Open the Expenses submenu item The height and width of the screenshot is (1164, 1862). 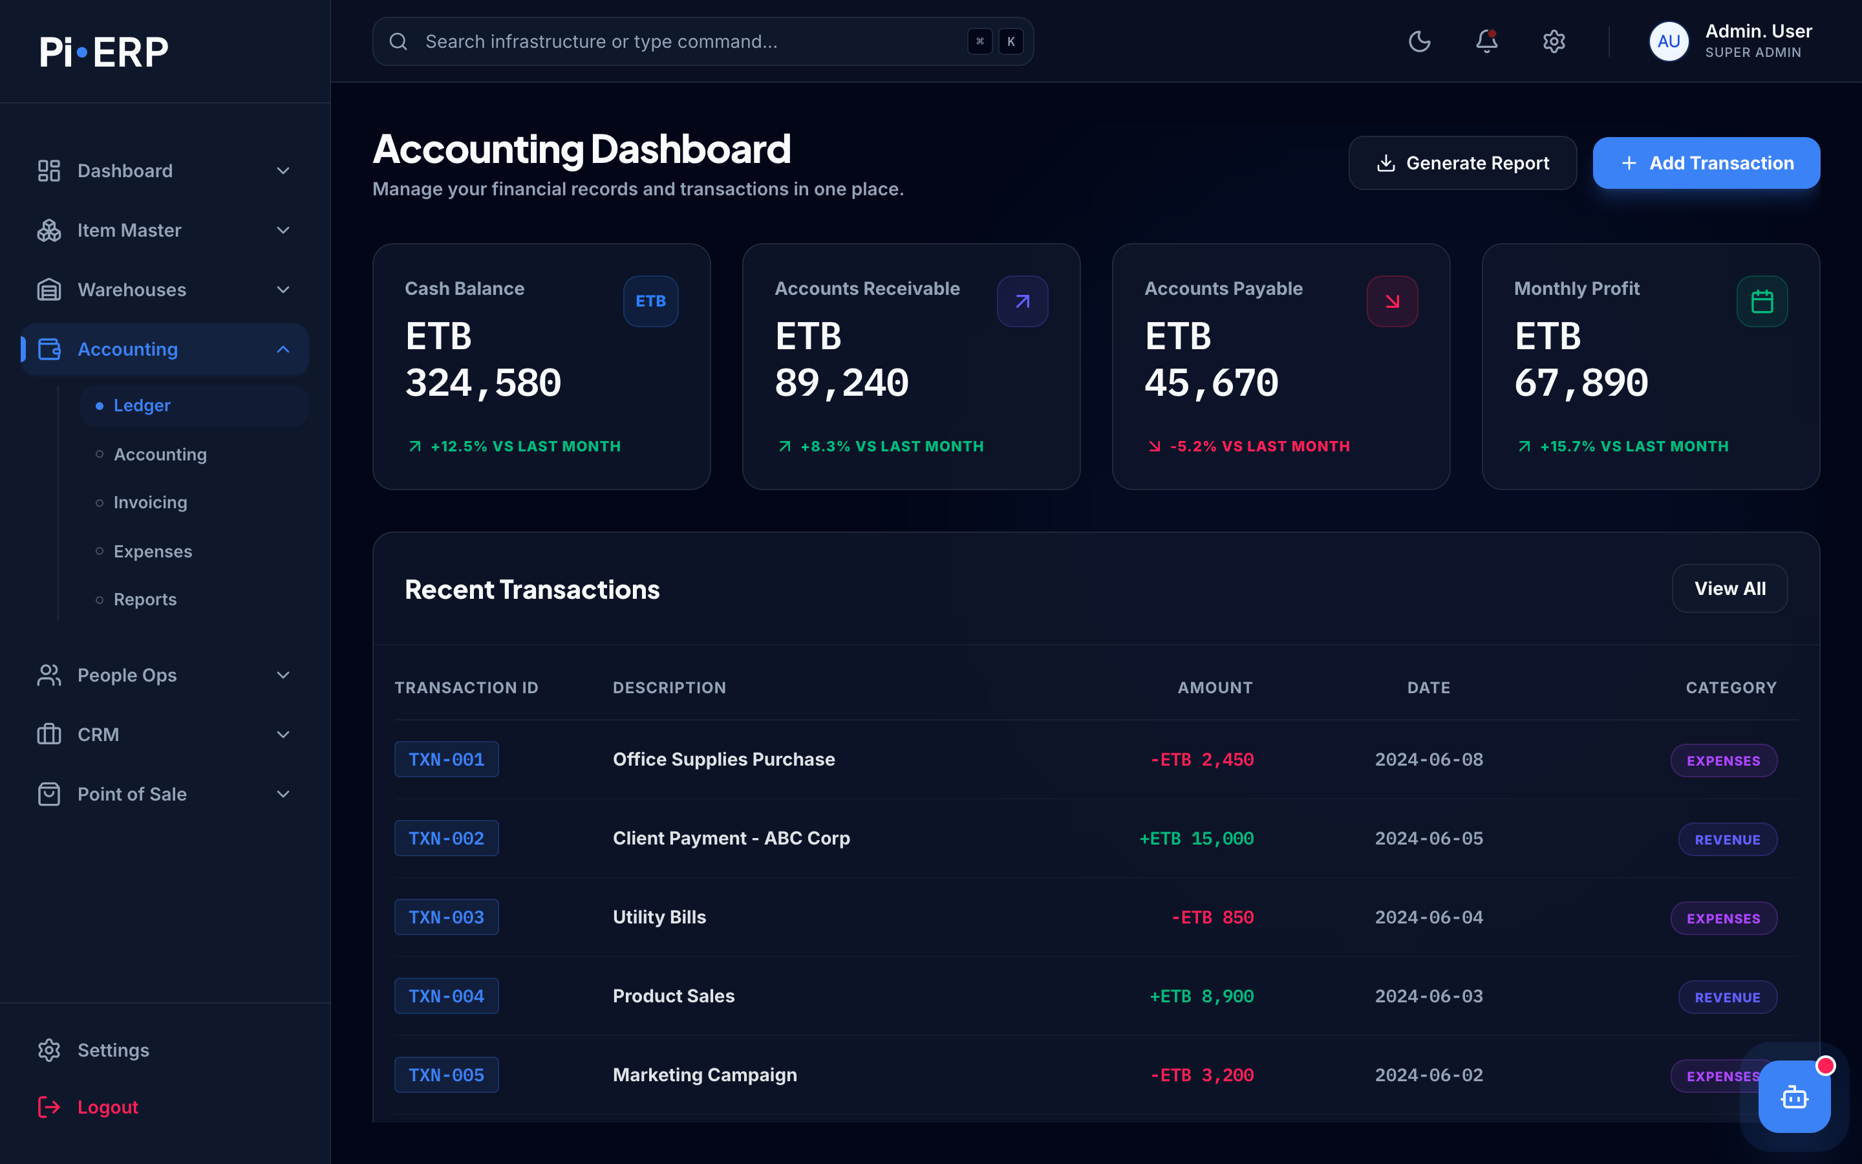pyautogui.click(x=194, y=551)
